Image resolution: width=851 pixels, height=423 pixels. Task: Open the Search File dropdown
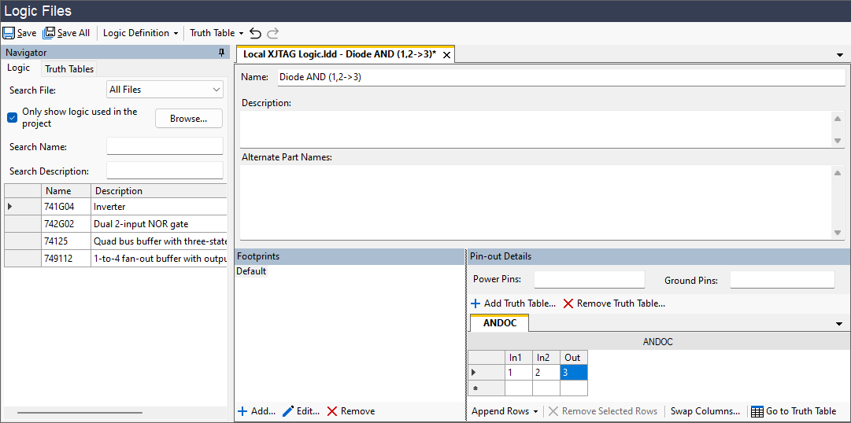[x=165, y=90]
